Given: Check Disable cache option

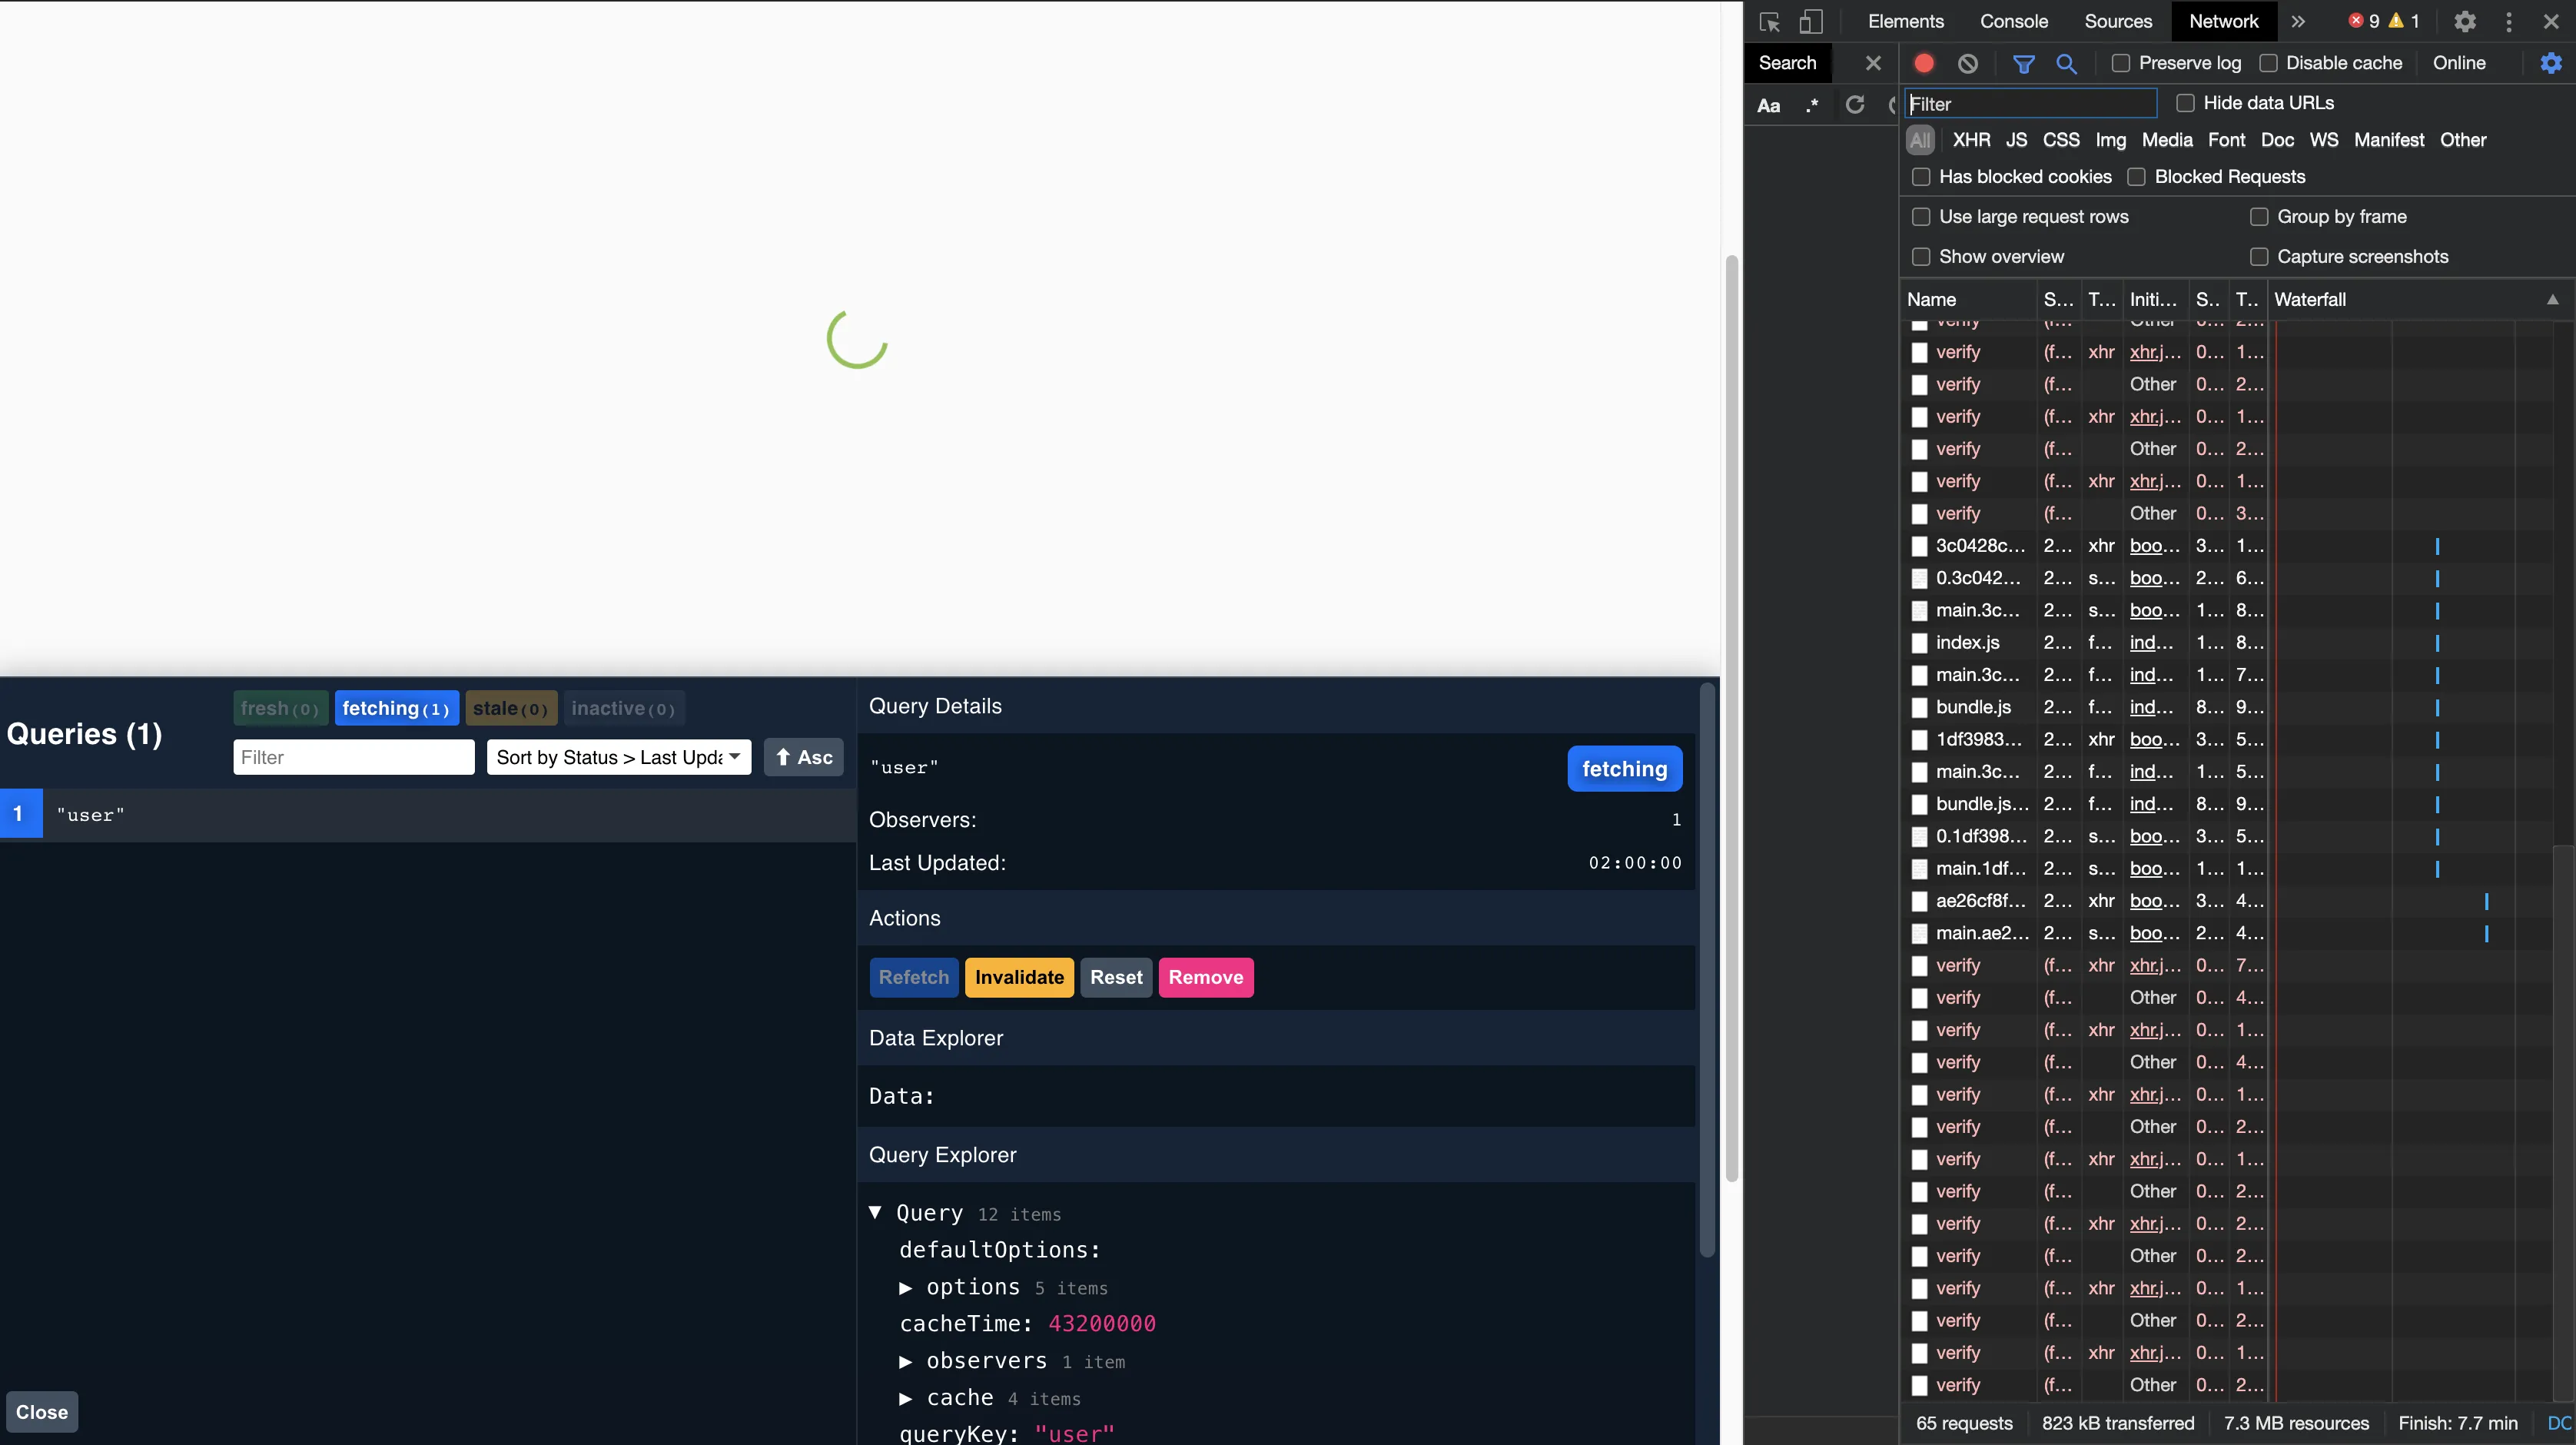Looking at the screenshot, I should (x=2269, y=63).
